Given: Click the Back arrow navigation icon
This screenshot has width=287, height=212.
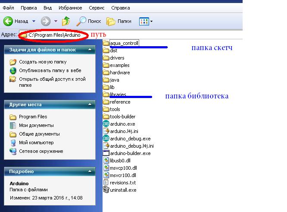Looking at the screenshot, I should click(8, 21).
